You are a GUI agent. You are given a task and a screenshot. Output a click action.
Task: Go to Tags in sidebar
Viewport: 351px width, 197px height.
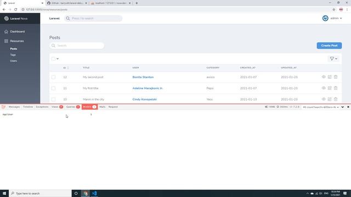13,55
